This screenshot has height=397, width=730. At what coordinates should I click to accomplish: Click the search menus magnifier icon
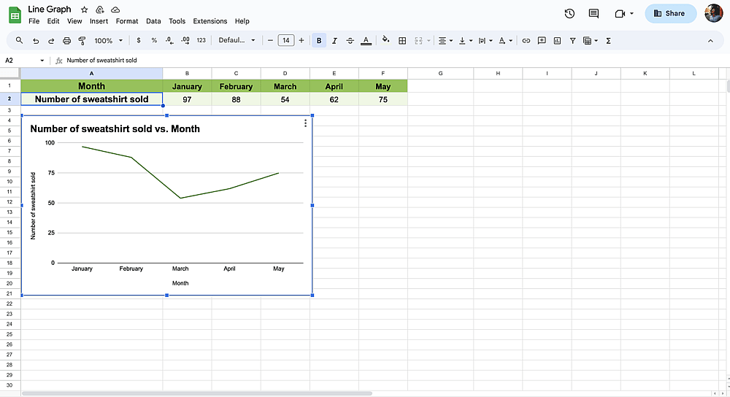point(19,40)
